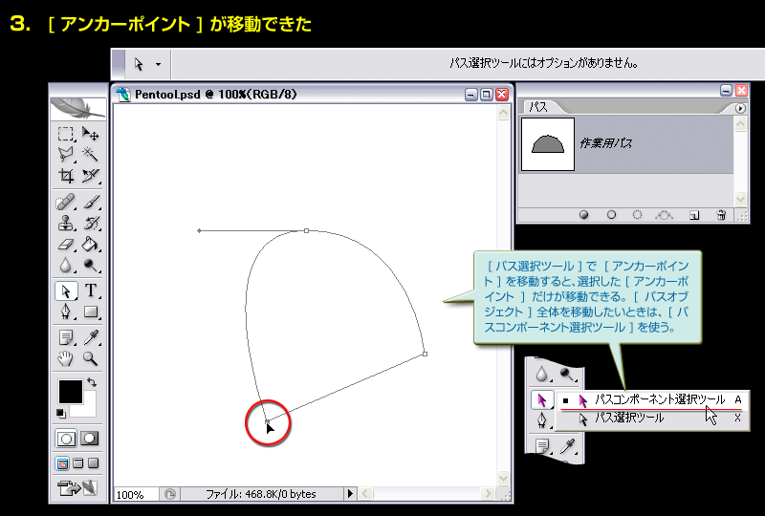The image size is (765, 516).
Task: Pick the Crop tool
Action: [x=66, y=176]
